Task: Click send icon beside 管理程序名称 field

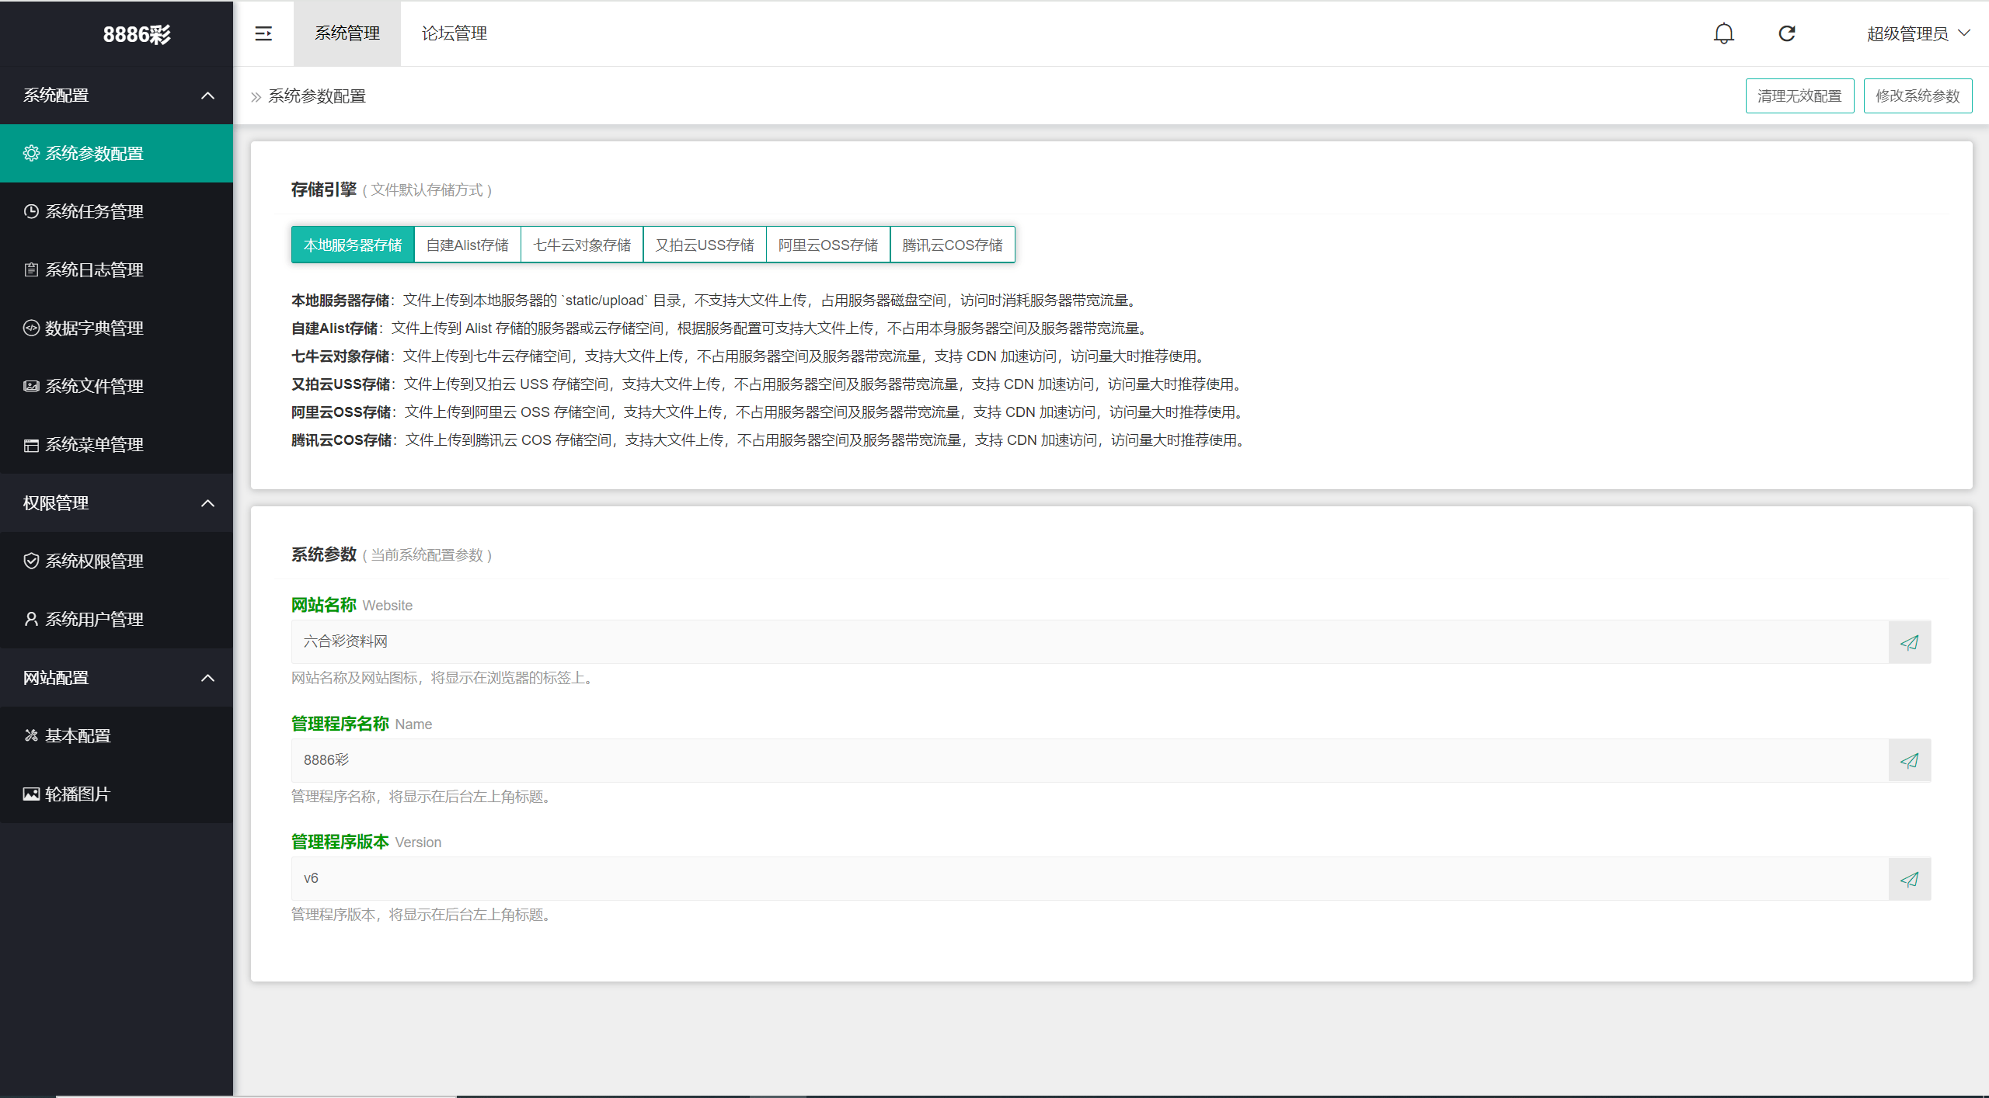Action: (1909, 761)
